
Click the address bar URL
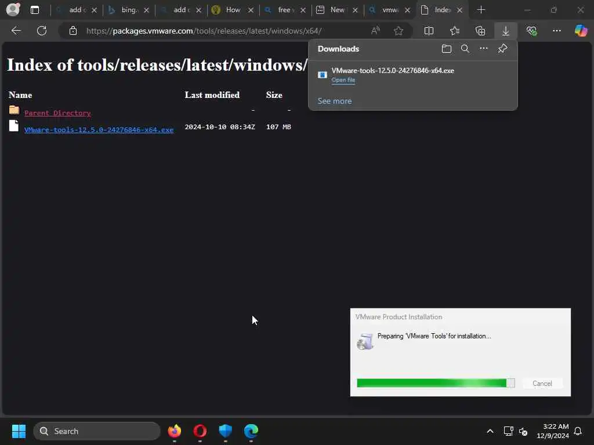click(204, 31)
